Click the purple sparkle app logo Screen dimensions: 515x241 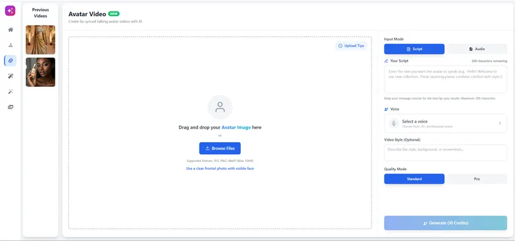click(10, 10)
